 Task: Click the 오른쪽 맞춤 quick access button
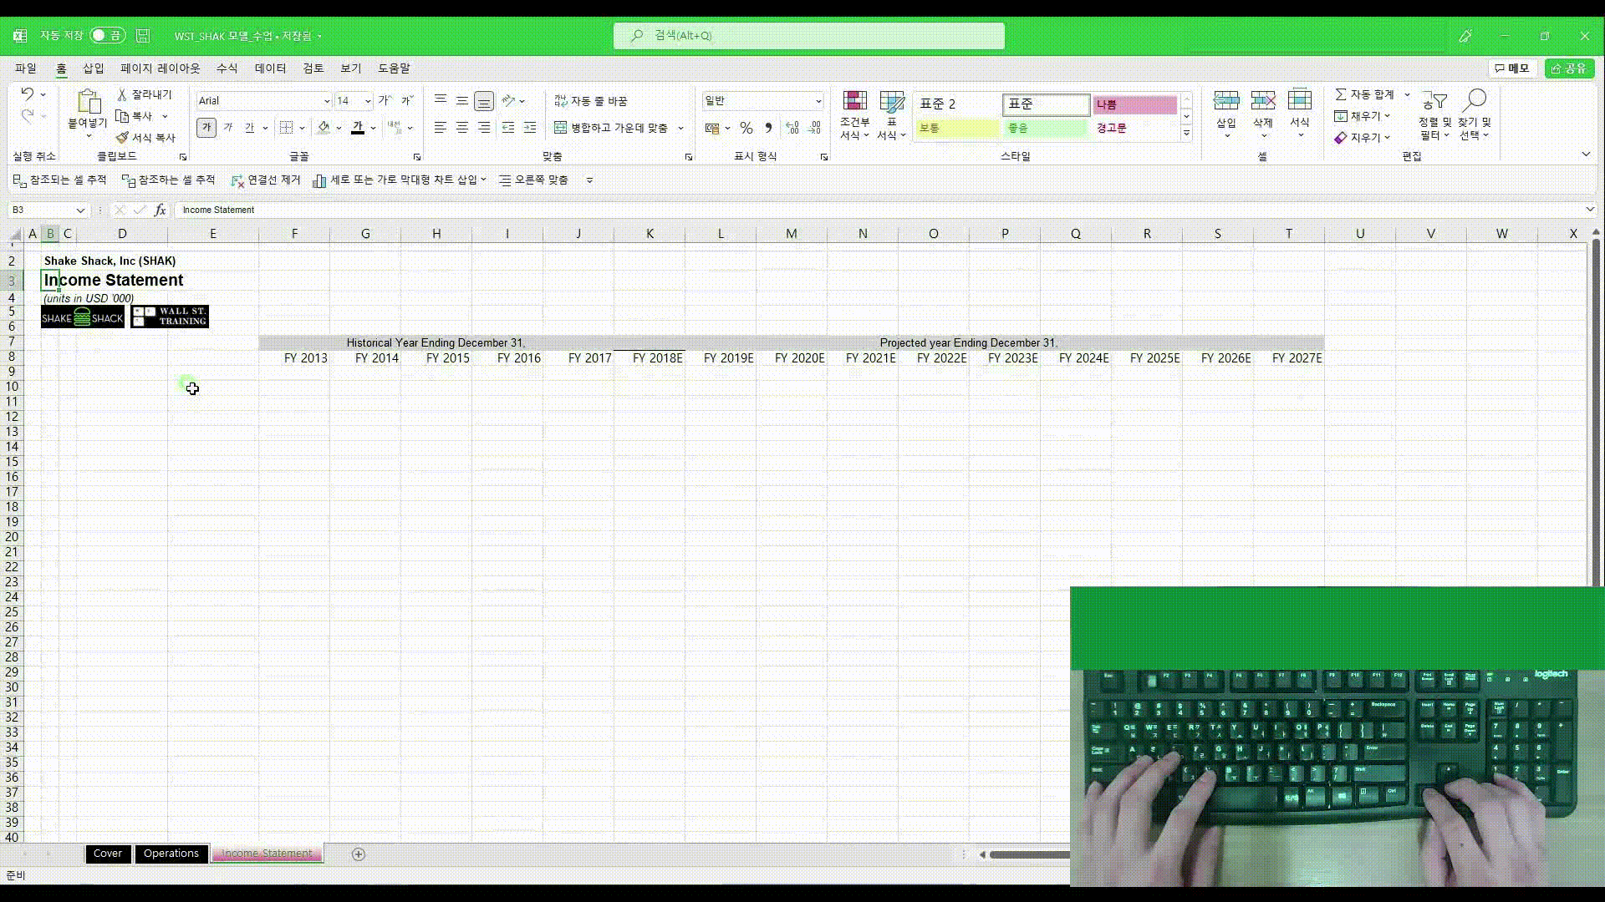[533, 180]
